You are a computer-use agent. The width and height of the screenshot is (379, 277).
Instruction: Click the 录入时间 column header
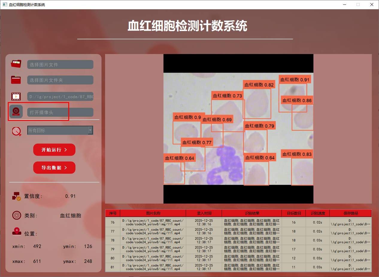pyautogui.click(x=204, y=213)
